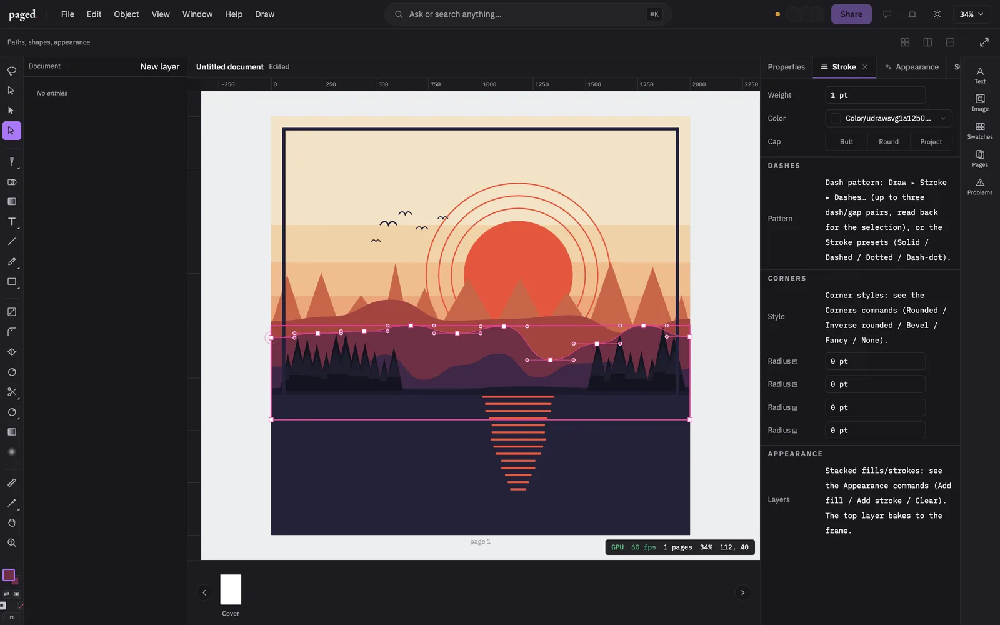Open the Draw menu

(264, 14)
